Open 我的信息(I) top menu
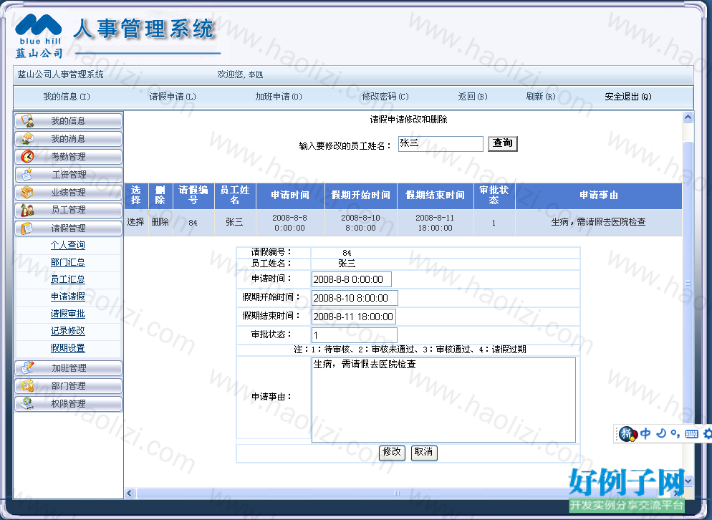This screenshot has width=712, height=520. point(67,96)
